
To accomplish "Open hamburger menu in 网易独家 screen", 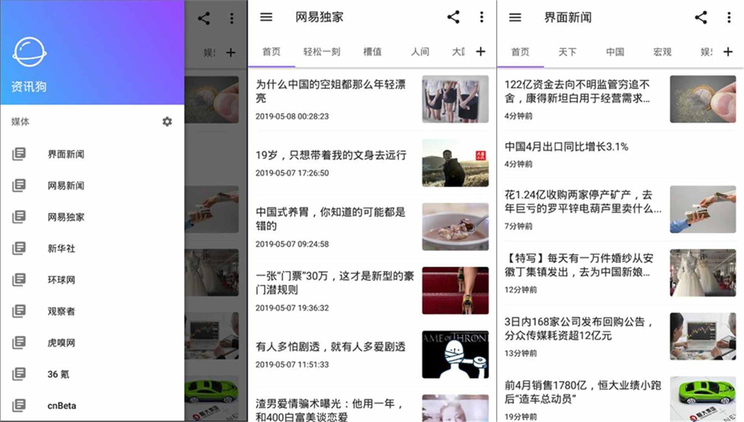I will (x=266, y=17).
